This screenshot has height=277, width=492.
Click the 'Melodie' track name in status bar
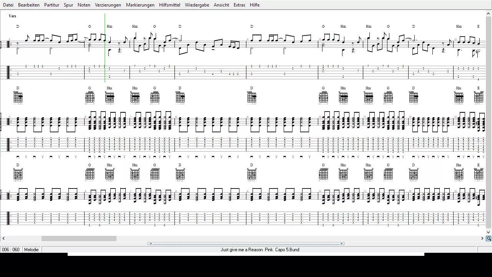pyautogui.click(x=32, y=250)
